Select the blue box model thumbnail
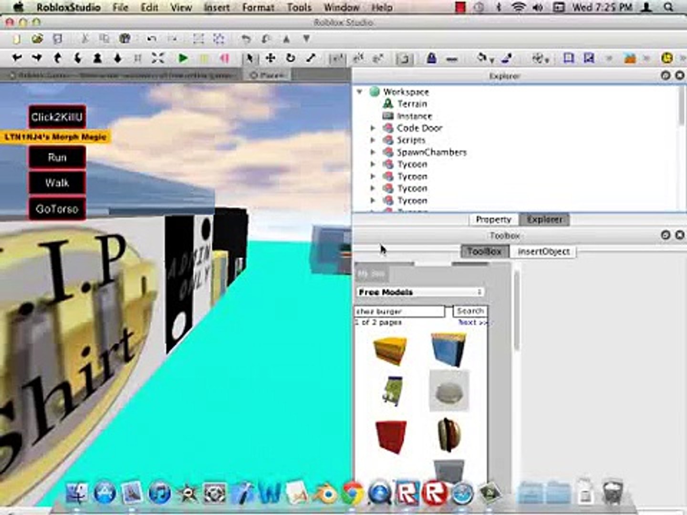This screenshot has width=687, height=515. click(449, 350)
